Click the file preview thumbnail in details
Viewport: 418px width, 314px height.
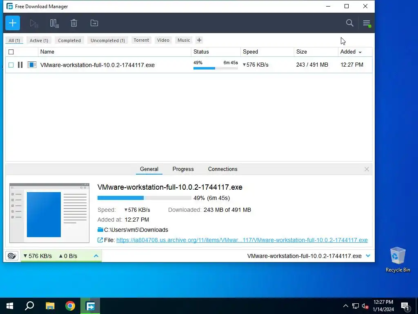49,213
